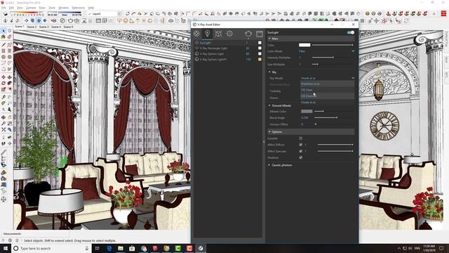
Task: Open the Layer dropdown in toolbar
Action: click(119, 13)
